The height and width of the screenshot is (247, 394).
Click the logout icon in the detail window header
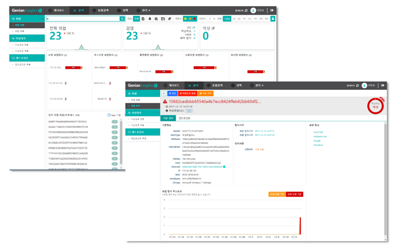tap(383, 85)
